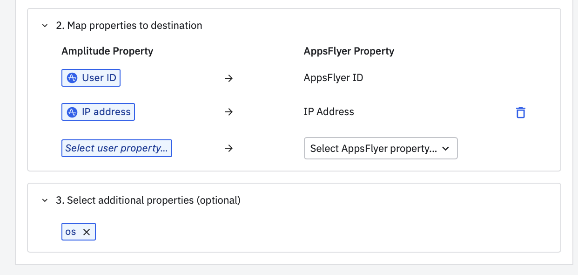This screenshot has height=275, width=578.
Task: Click the chevron in AppsFlyer property dropdown
Action: pyautogui.click(x=445, y=149)
